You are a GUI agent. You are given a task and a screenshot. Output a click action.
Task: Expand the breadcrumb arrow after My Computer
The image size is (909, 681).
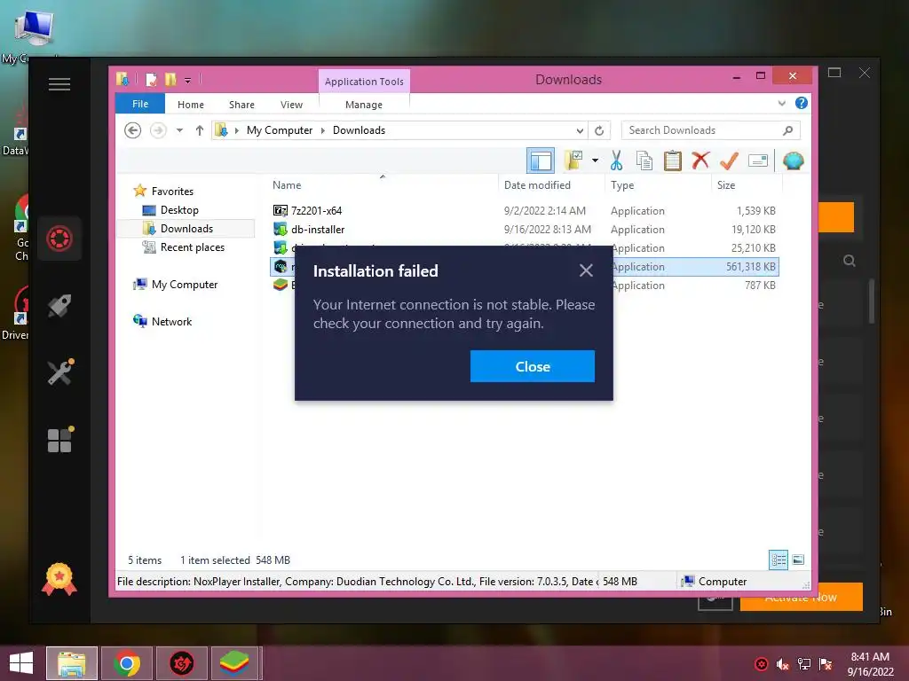[323, 130]
